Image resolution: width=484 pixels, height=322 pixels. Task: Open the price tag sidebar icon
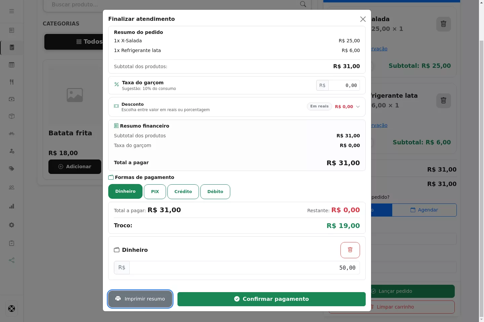point(12,169)
